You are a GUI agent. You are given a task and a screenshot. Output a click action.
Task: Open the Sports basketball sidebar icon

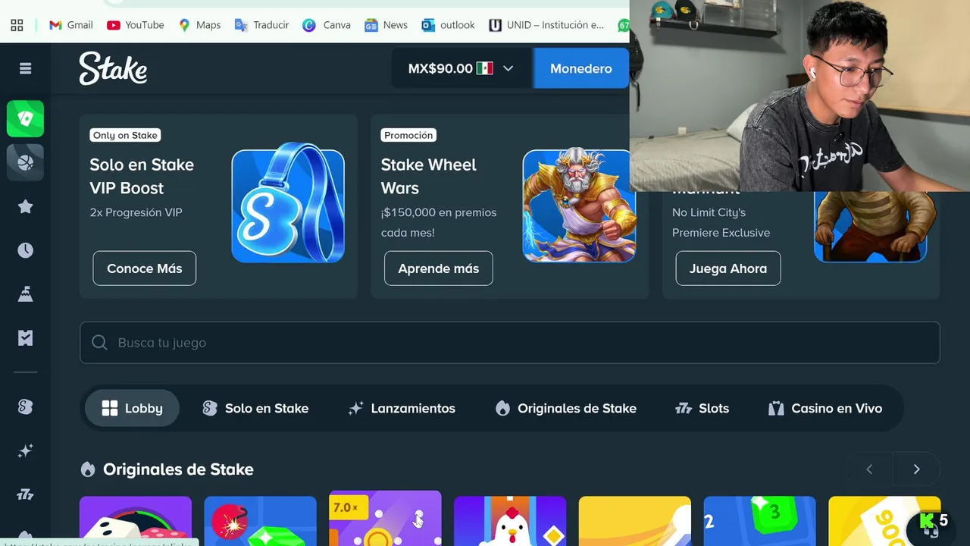(x=25, y=162)
